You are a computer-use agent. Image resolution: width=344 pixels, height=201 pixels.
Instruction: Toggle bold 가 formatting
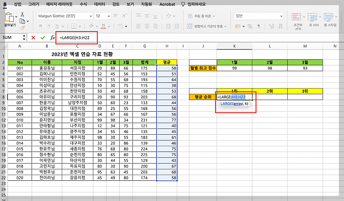(x=40, y=26)
